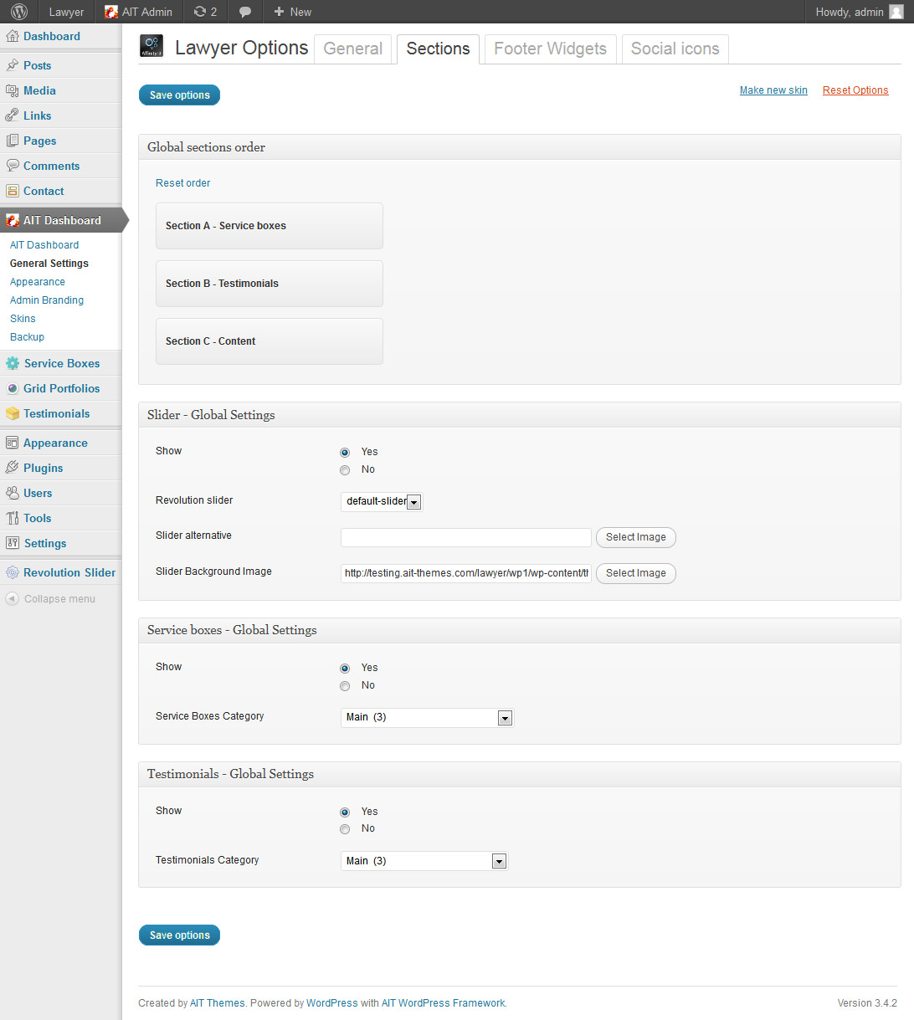Click the Section B - Testimonials block

tap(269, 284)
